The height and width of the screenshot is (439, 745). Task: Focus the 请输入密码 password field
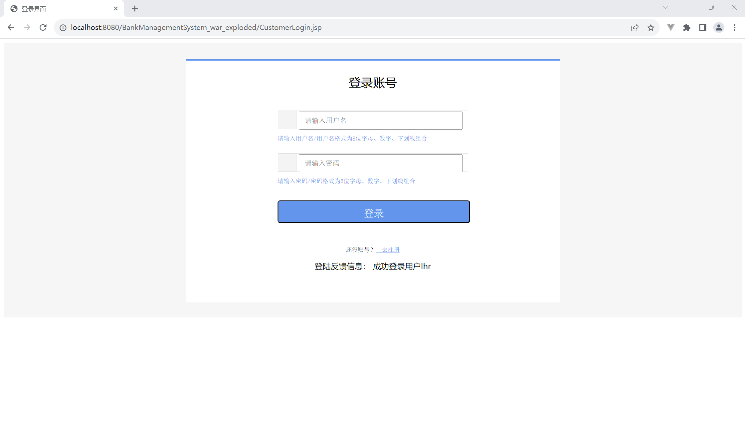point(380,163)
